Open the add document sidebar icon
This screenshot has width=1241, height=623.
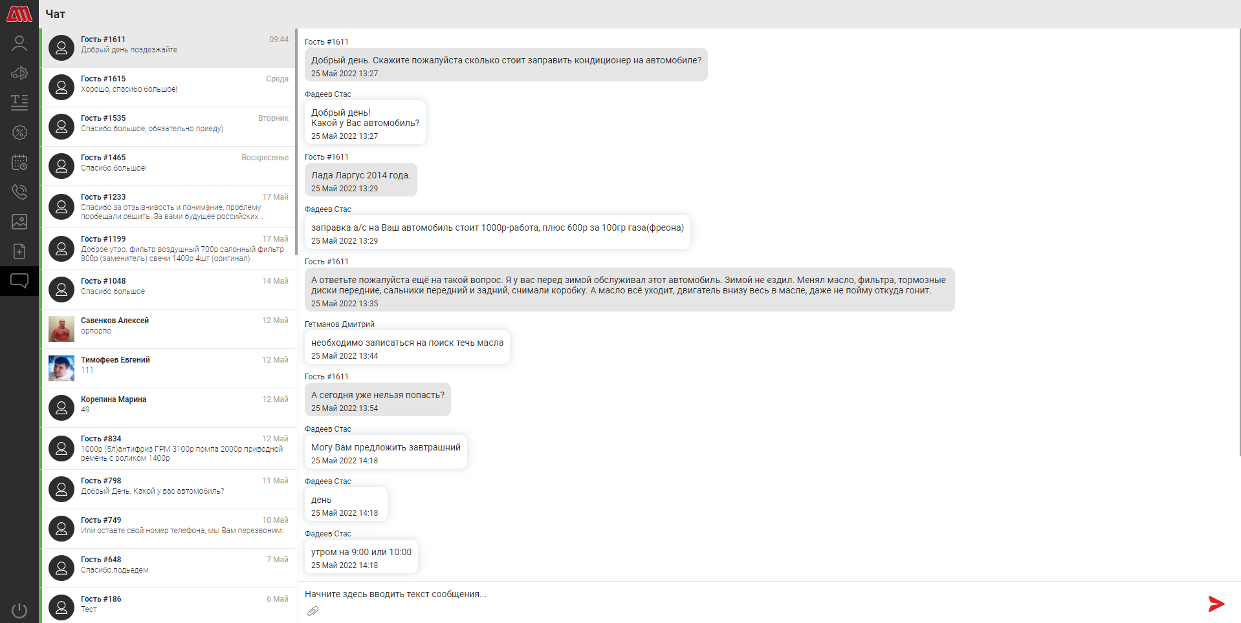coord(19,251)
